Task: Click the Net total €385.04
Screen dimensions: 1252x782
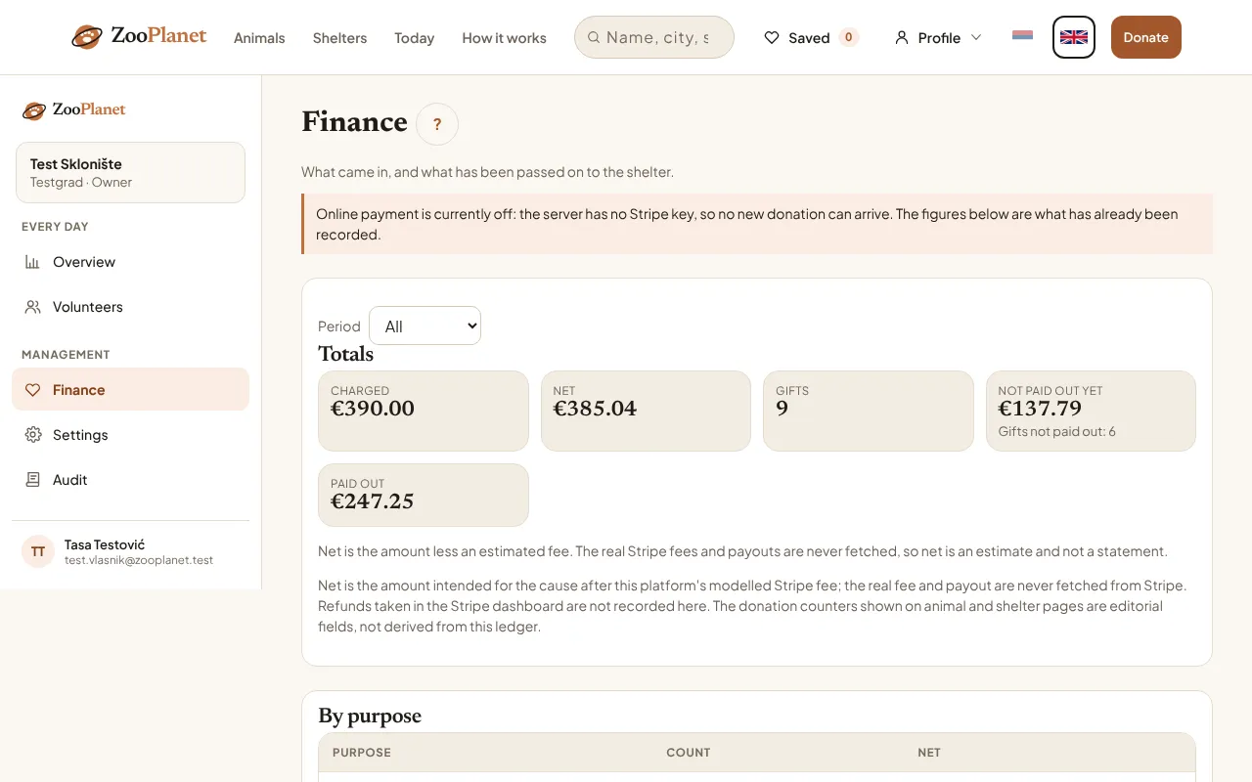Action: 595,409
